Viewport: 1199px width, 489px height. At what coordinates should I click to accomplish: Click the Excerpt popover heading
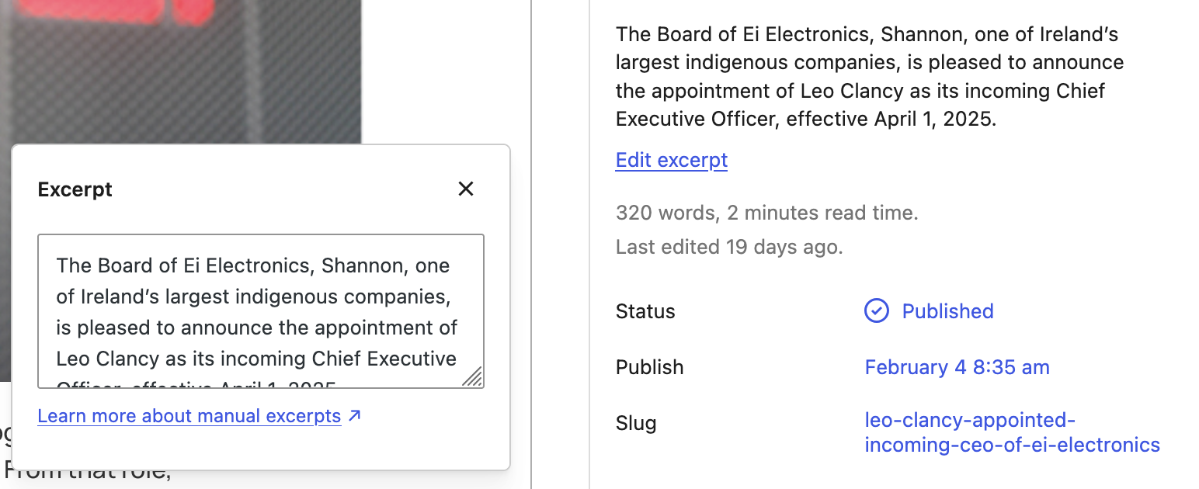[x=75, y=189]
